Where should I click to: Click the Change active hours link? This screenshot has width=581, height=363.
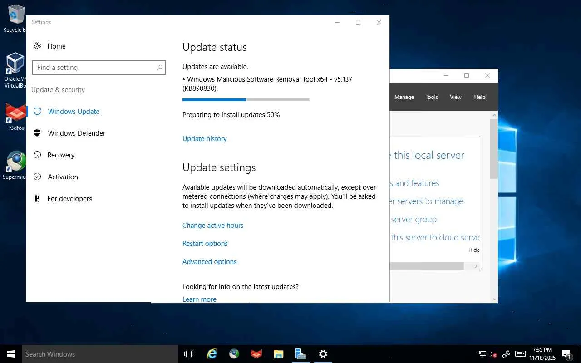click(213, 226)
